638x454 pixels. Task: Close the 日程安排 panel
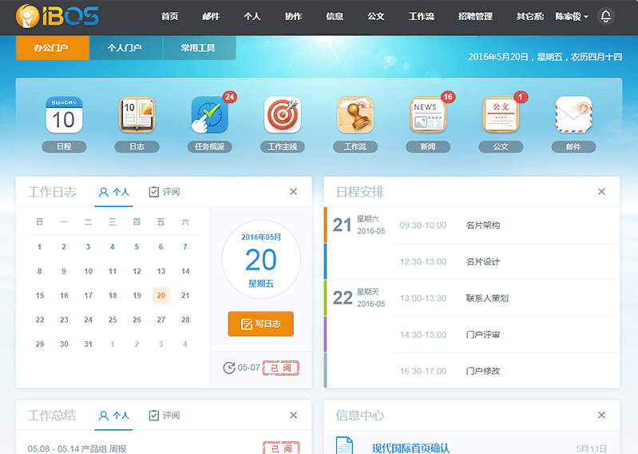[x=601, y=191]
